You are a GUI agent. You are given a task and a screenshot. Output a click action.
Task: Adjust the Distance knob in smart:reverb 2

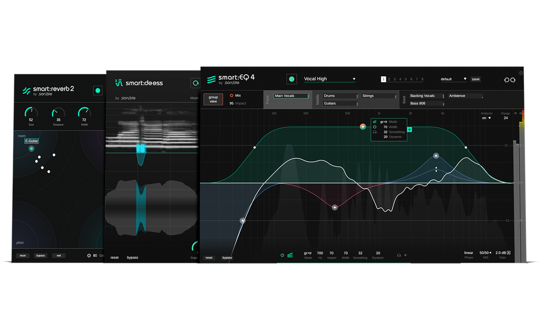click(58, 113)
